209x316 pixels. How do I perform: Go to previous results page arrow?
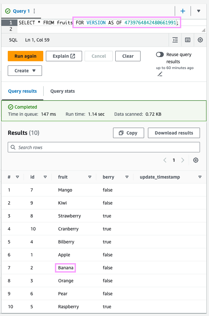[x=165, y=160]
